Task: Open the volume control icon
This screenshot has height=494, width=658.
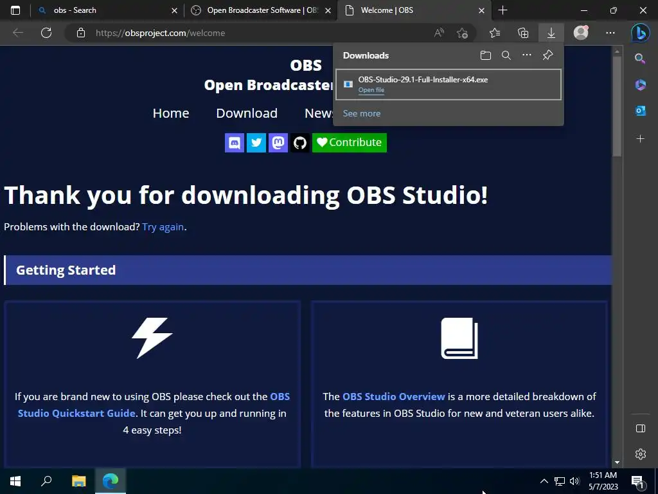Action: click(574, 481)
